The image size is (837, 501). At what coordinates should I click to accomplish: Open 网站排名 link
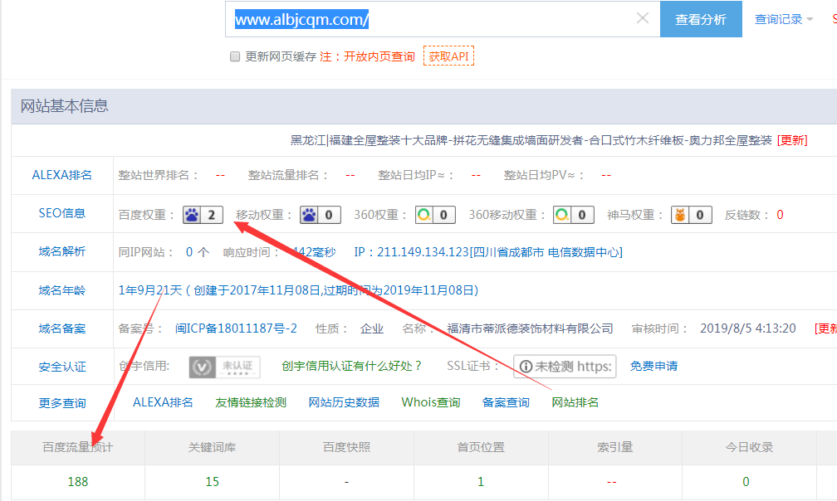[575, 402]
